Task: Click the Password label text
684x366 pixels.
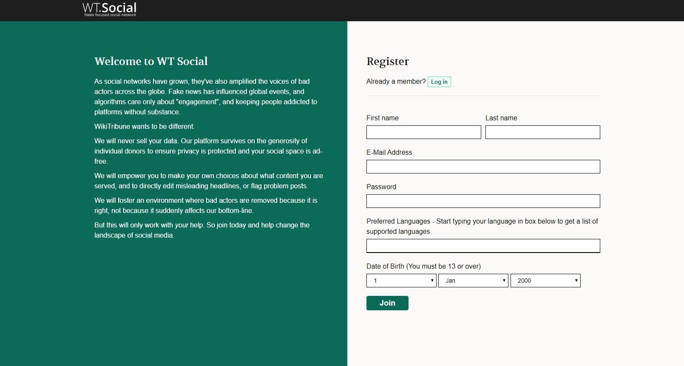Action: tap(381, 187)
